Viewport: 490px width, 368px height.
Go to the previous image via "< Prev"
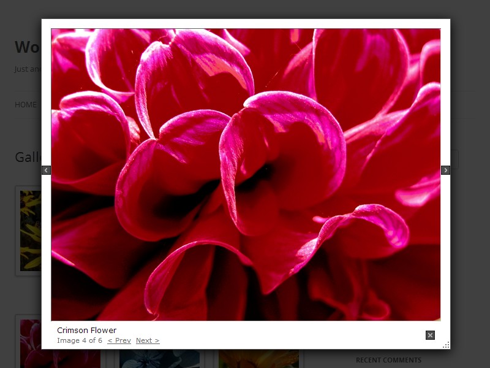pyautogui.click(x=119, y=340)
